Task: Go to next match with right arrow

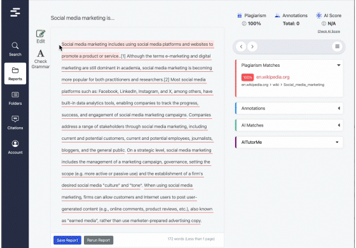Action: pos(252,46)
